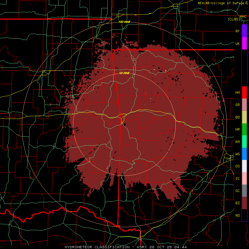Image resolution: width=249 pixels, height=249 pixels.
Task: Click the GR legend label
Action: click(237, 105)
